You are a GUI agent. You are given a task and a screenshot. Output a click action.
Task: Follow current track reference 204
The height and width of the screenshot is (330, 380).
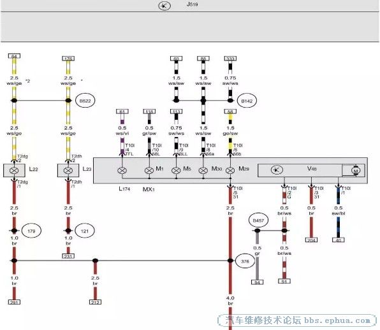[311, 240]
